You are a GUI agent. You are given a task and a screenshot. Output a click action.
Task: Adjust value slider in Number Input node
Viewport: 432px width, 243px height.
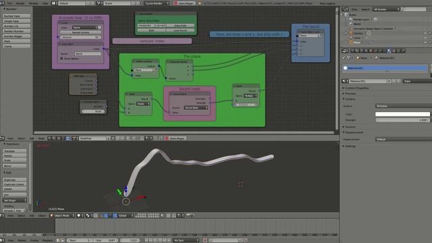pos(94,111)
